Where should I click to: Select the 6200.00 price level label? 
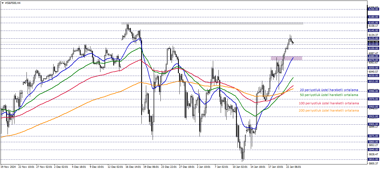373,9
